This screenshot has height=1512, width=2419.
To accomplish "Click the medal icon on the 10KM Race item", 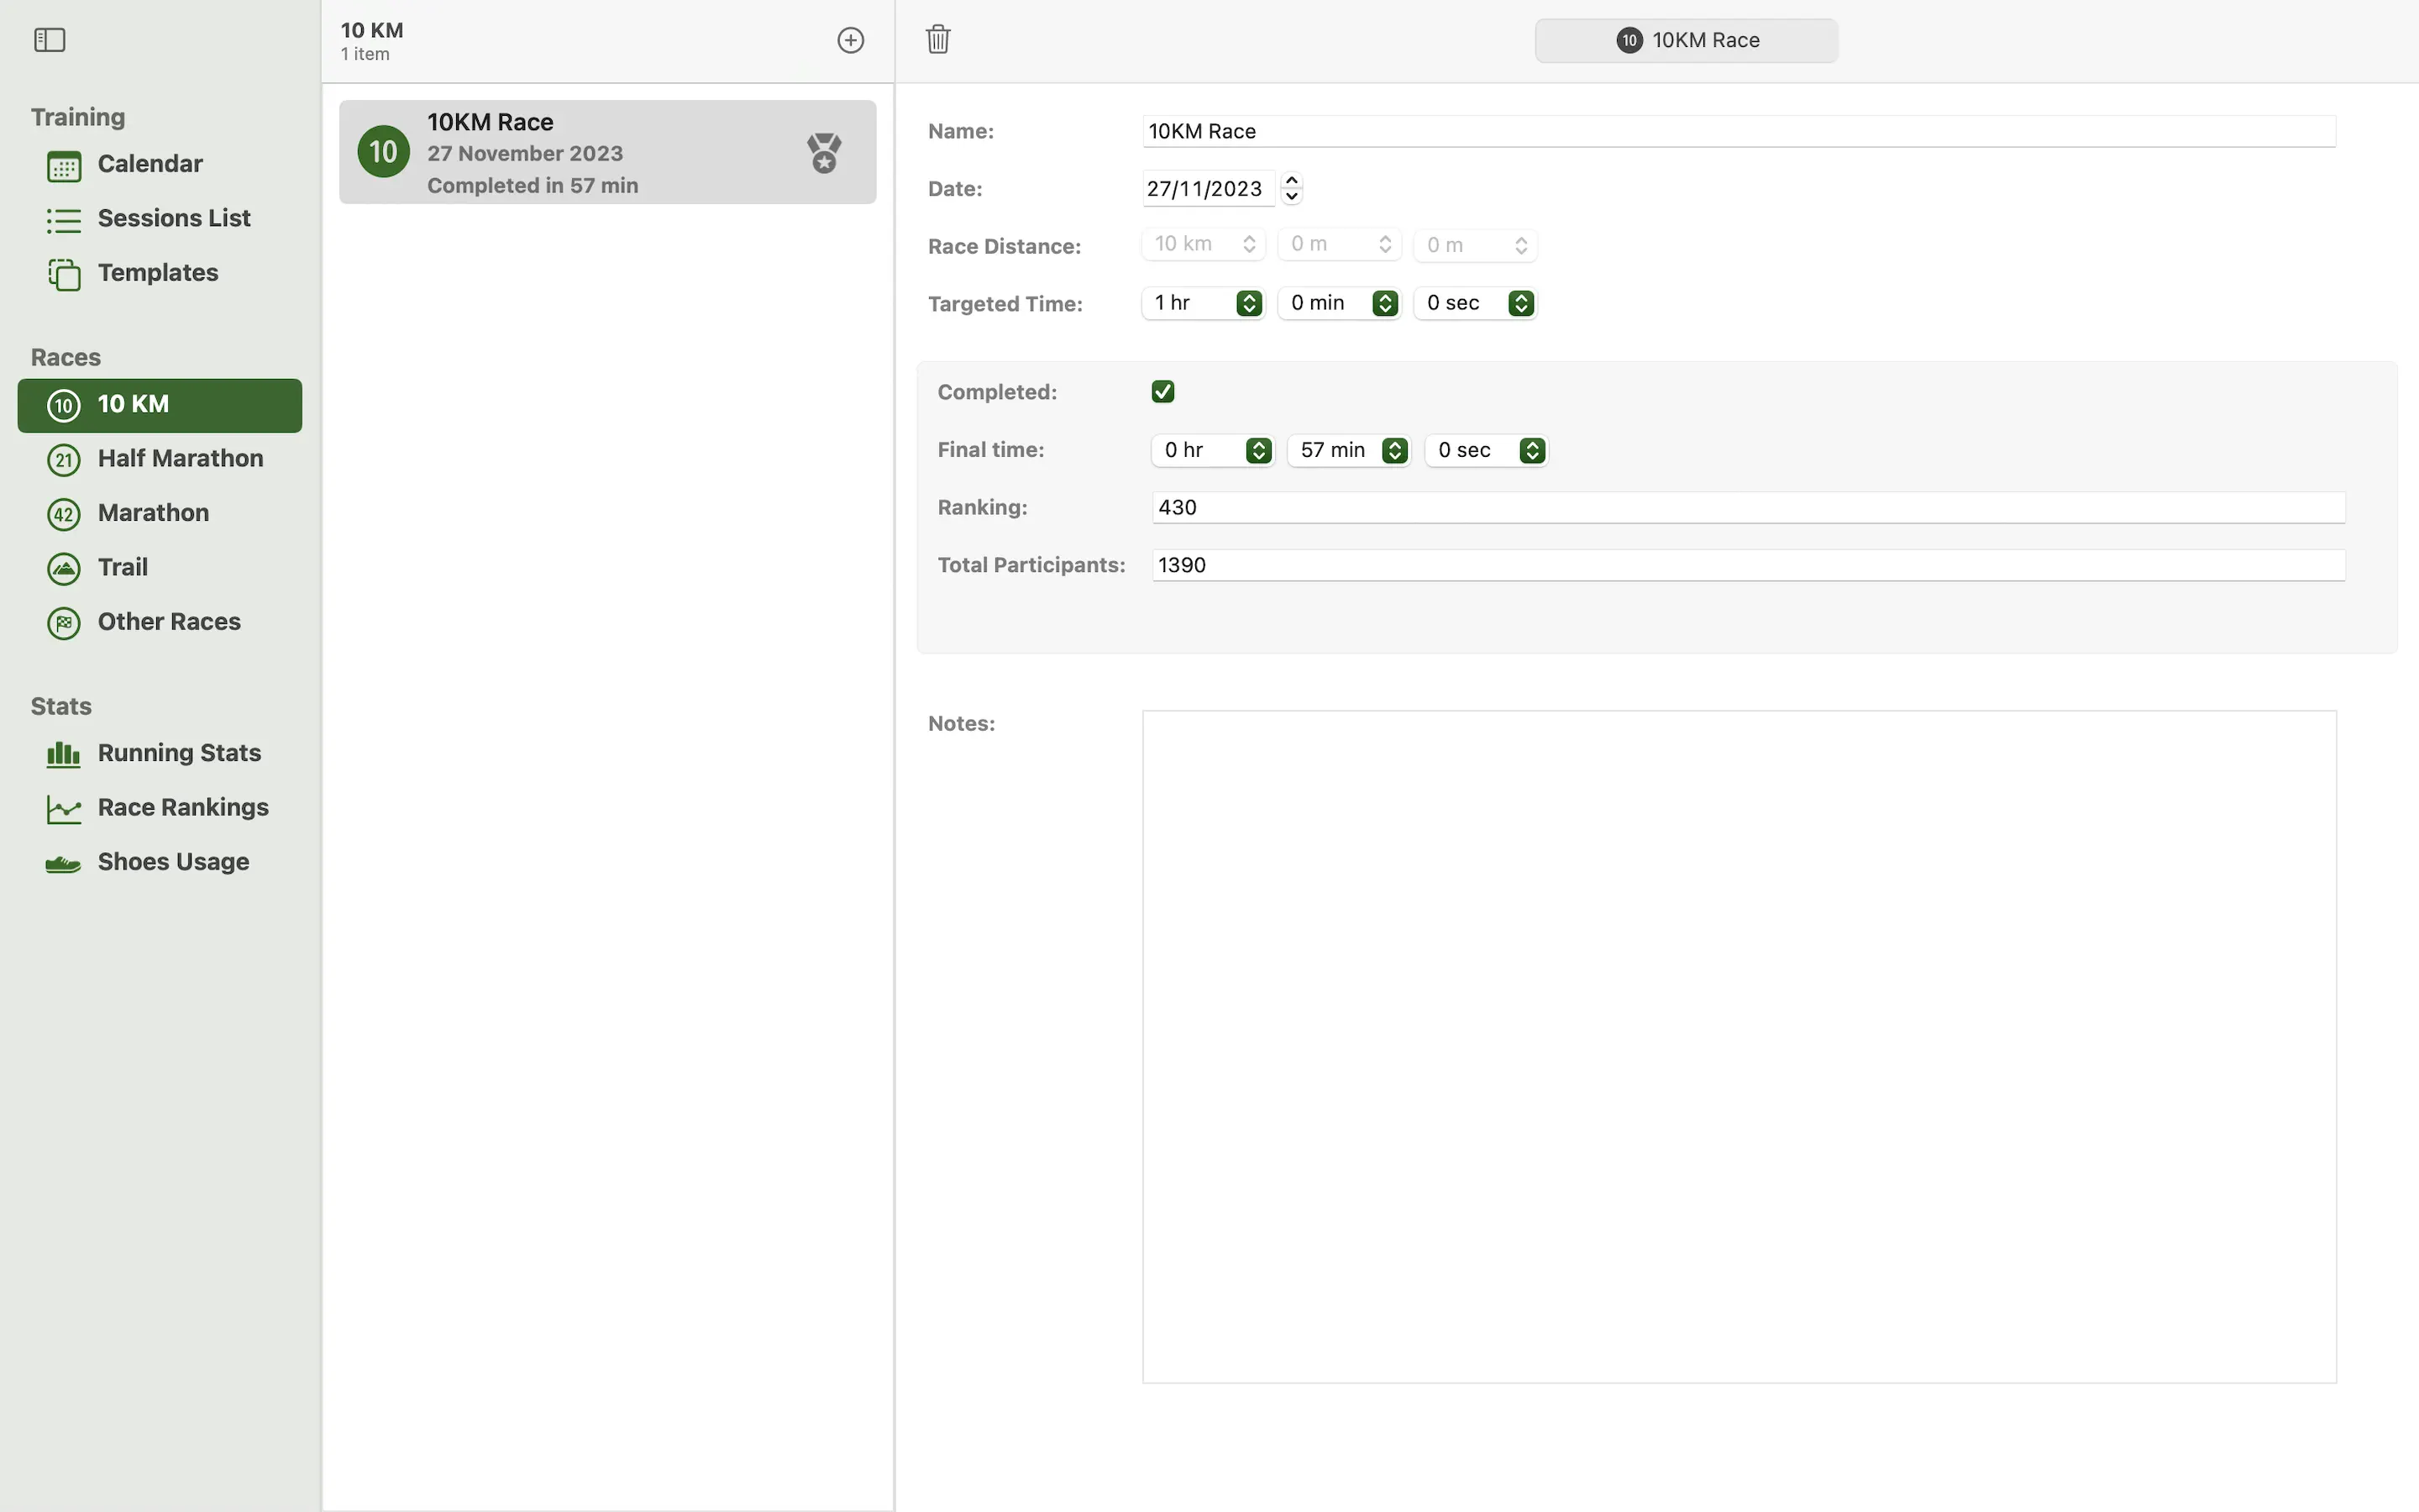I will pos(824,153).
